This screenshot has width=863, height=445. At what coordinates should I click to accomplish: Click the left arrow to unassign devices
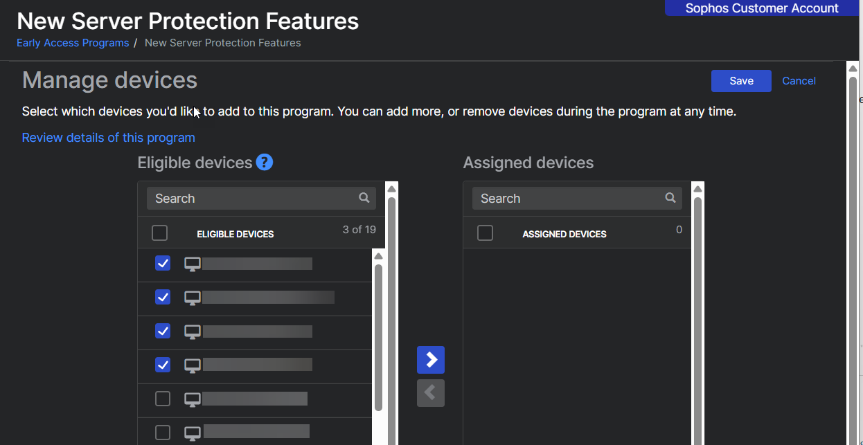(430, 393)
